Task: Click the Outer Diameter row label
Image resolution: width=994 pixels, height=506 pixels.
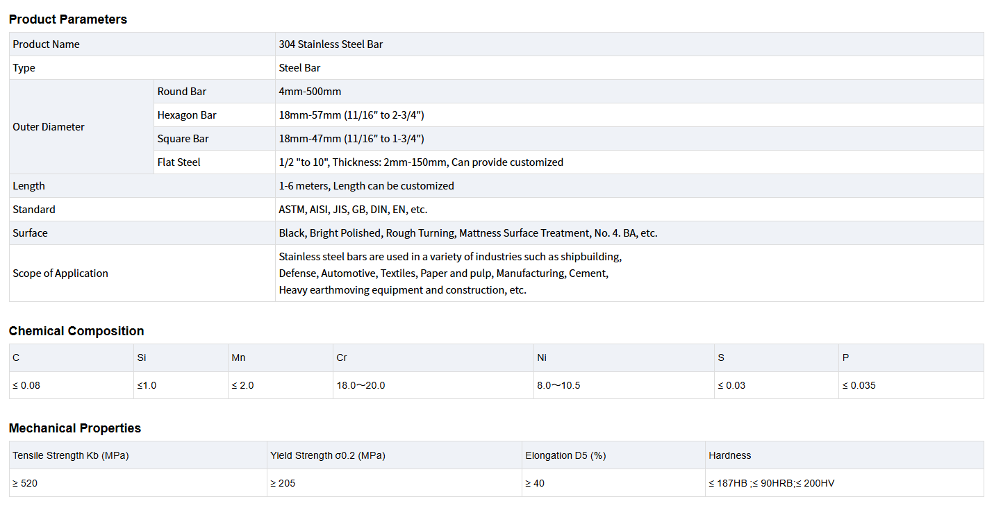Action: [x=49, y=127]
